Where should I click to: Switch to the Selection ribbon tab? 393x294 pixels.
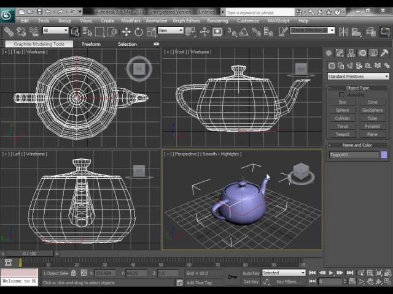coord(127,44)
